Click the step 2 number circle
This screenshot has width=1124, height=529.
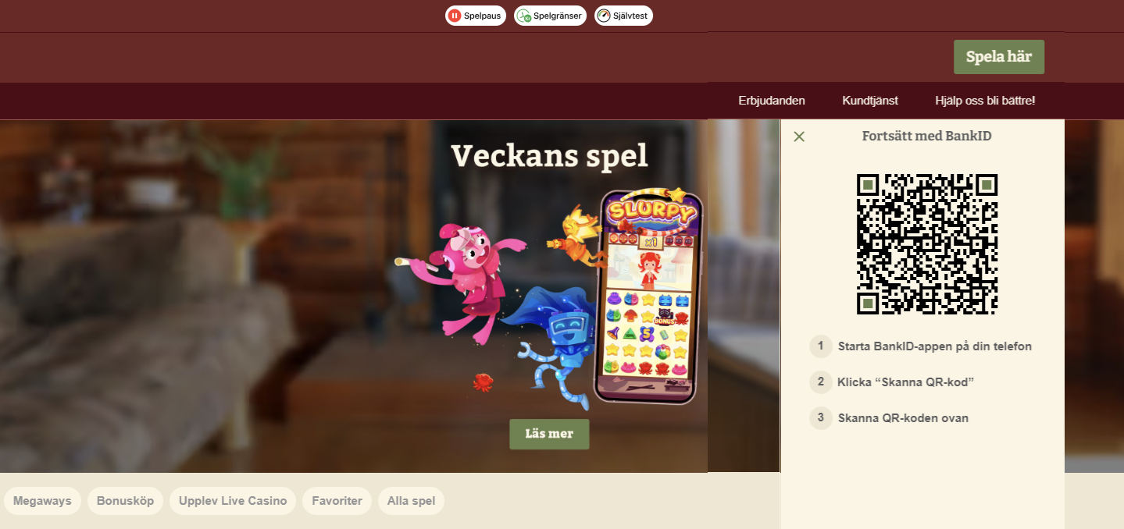(x=820, y=382)
